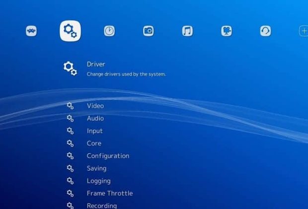Screen dimensions: 308x209
Task: Open the Audio settings entry
Action: tap(95, 118)
